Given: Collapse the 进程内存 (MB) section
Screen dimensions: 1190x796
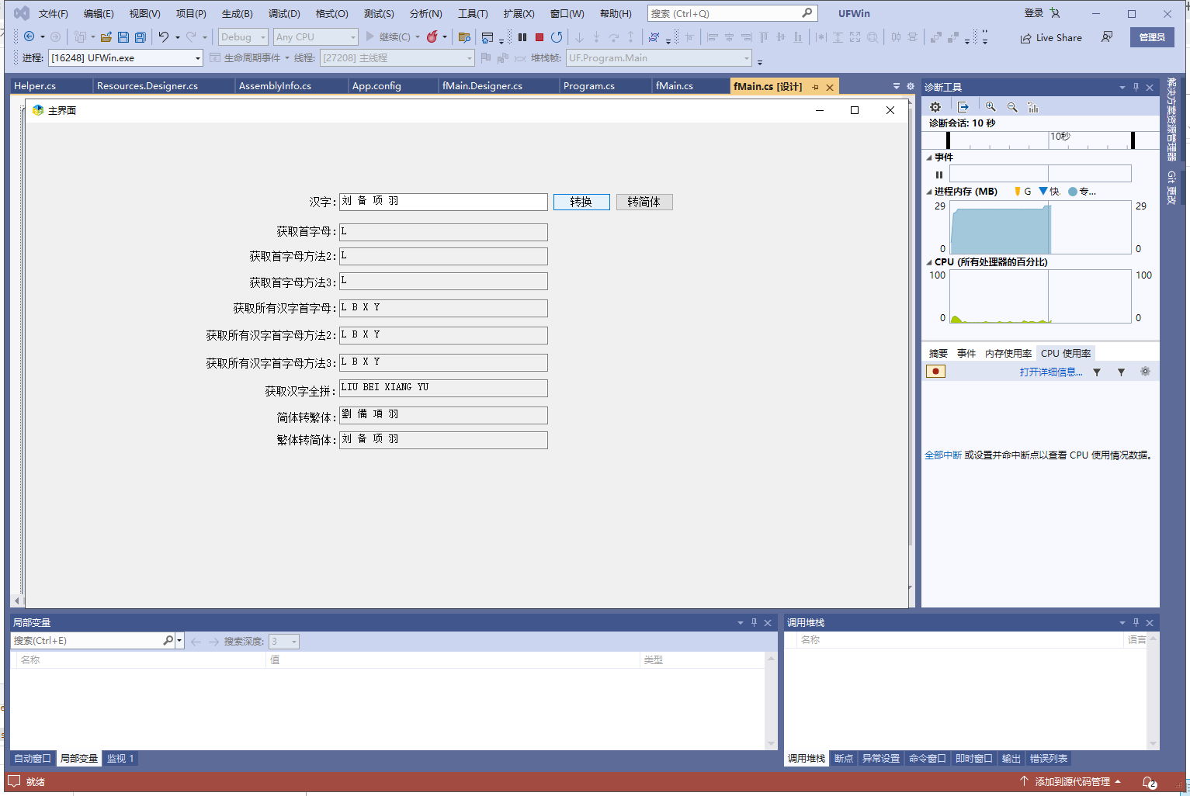Looking at the screenshot, I should 929,192.
